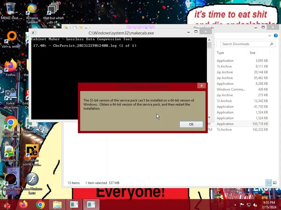This screenshot has height=210, width=281.
Task: Open the clock showing 9:55 PM
Action: [269, 205]
